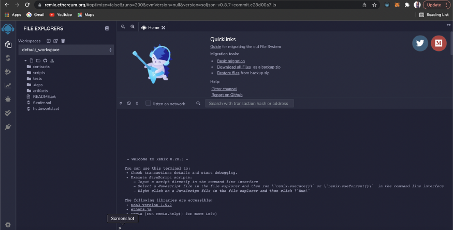Open the Chrome profile avatar

tap(417, 5)
